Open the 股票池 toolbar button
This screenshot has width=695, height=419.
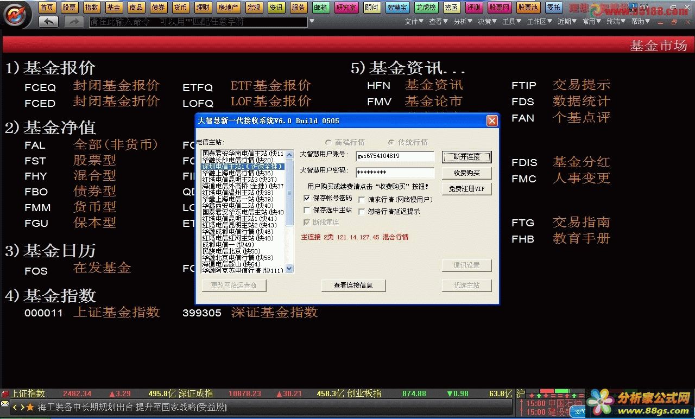(528, 7)
